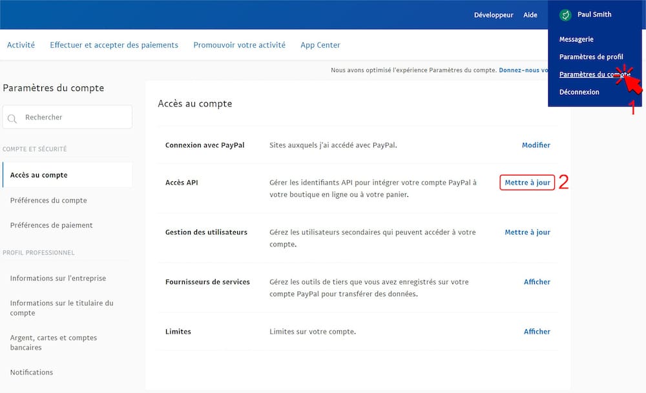Switch to the Activité tab

(x=21, y=45)
